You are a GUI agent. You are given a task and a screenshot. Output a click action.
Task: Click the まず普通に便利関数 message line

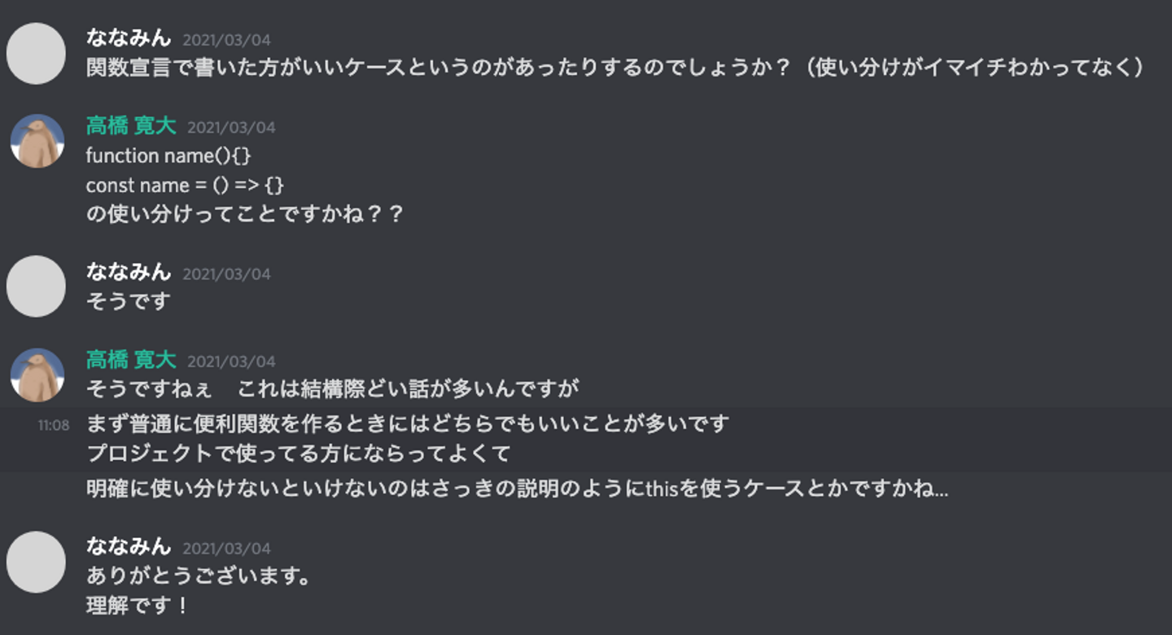pos(407,424)
